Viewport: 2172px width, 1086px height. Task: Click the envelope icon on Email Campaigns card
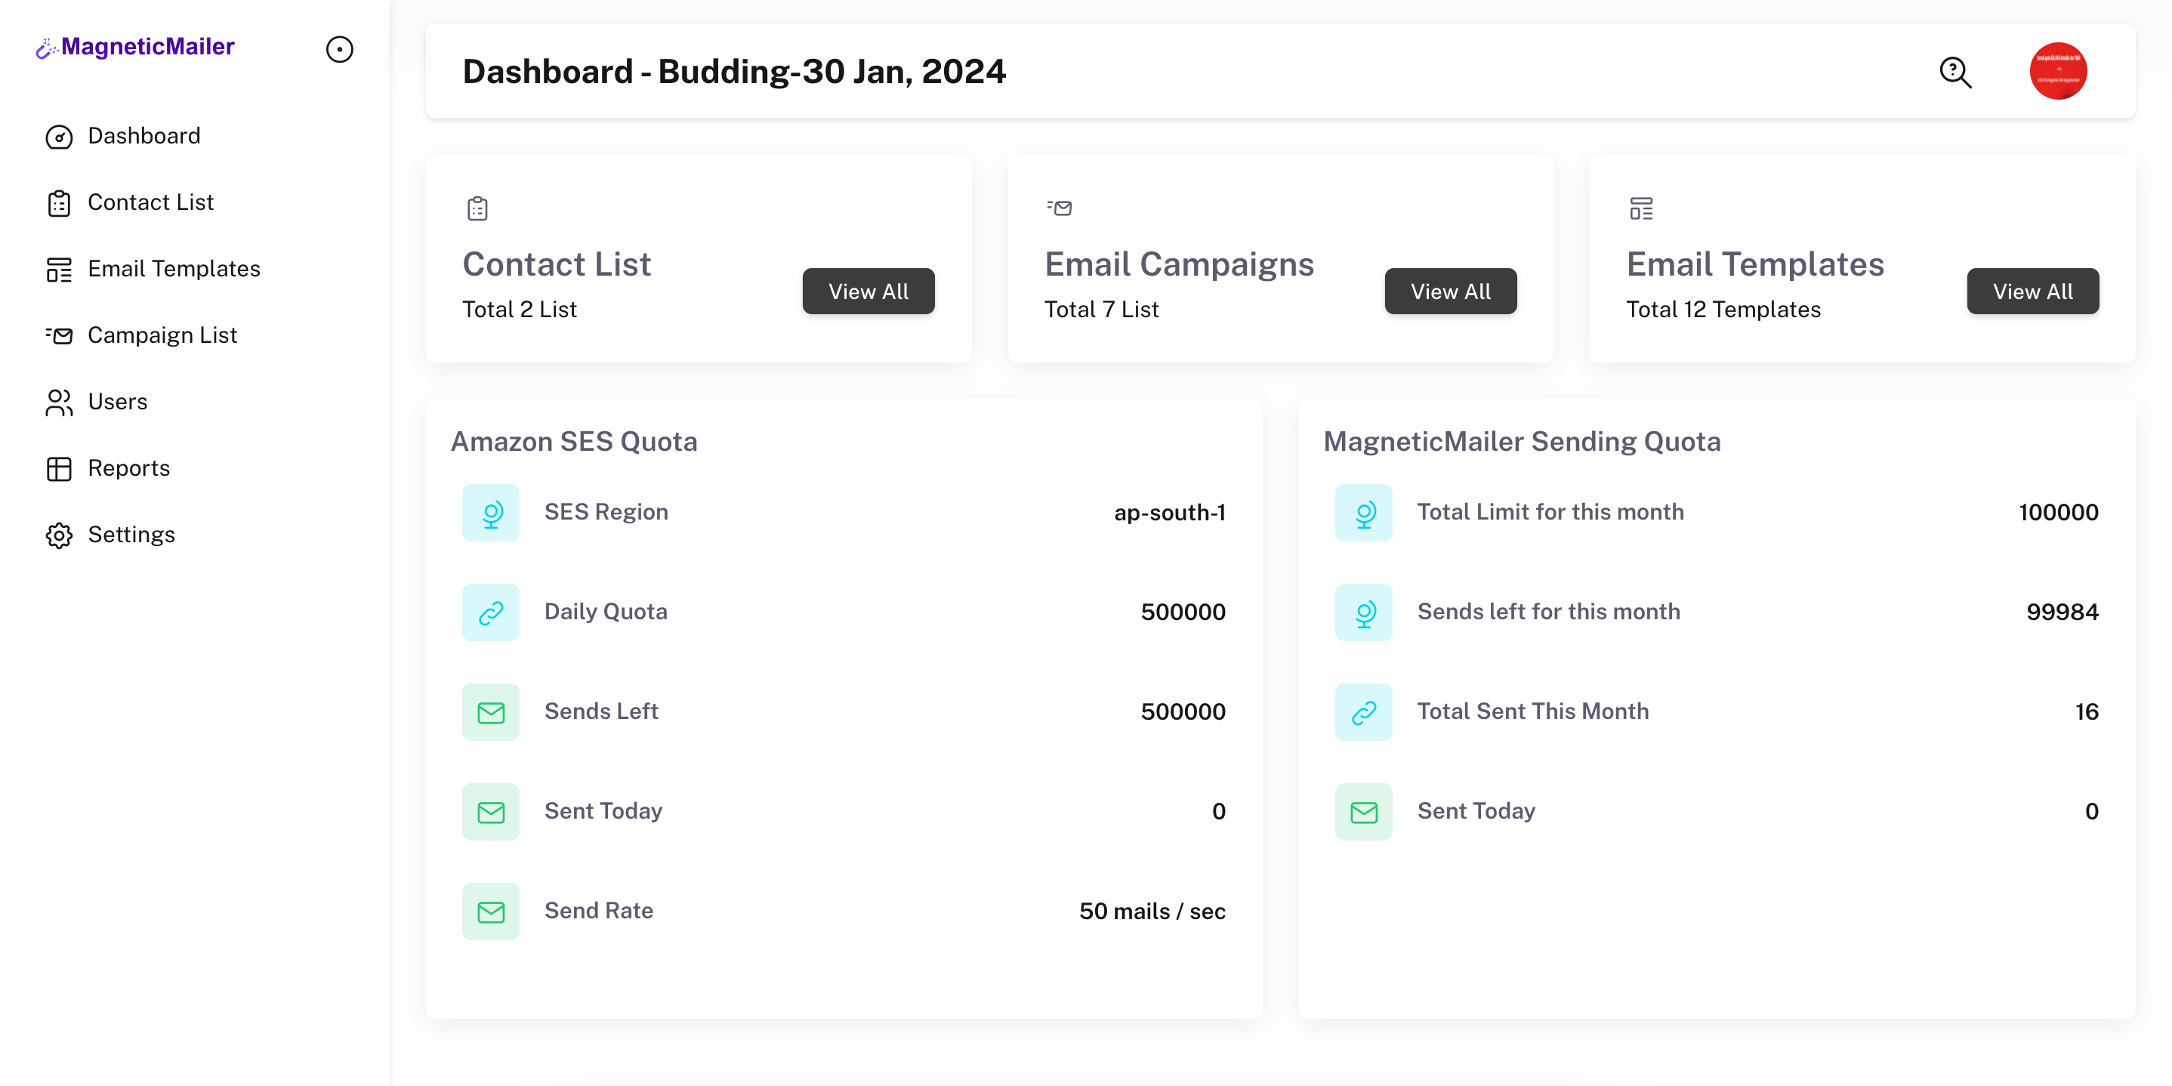[1059, 208]
